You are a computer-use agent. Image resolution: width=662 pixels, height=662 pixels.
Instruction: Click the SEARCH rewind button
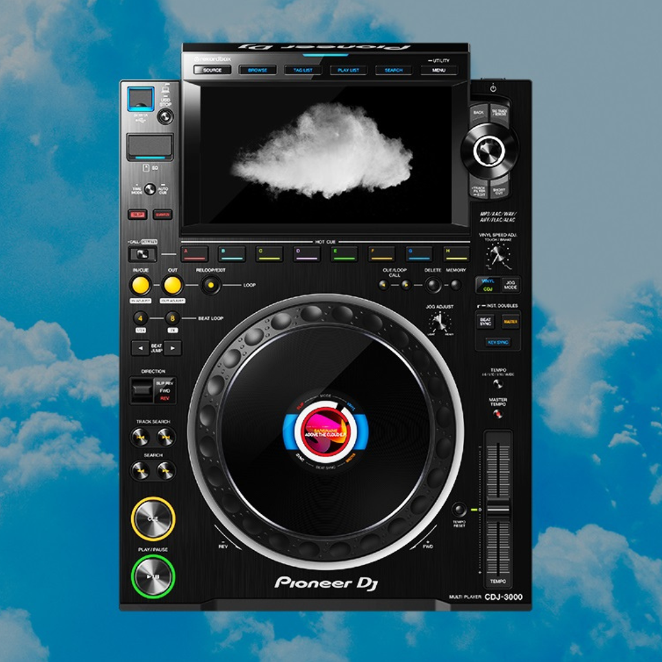140,471
